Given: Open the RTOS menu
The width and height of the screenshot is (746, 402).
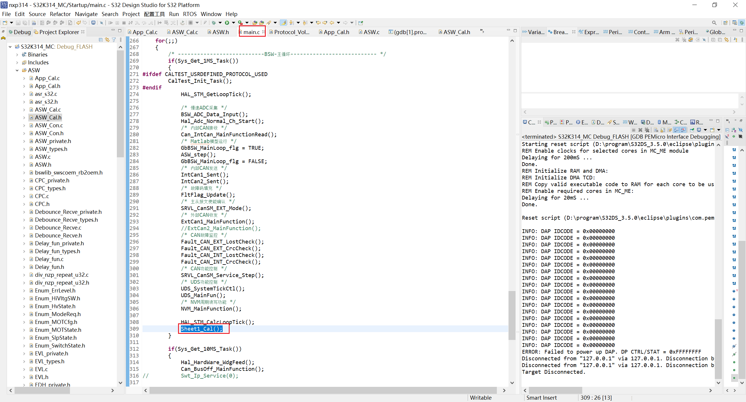Looking at the screenshot, I should [190, 14].
